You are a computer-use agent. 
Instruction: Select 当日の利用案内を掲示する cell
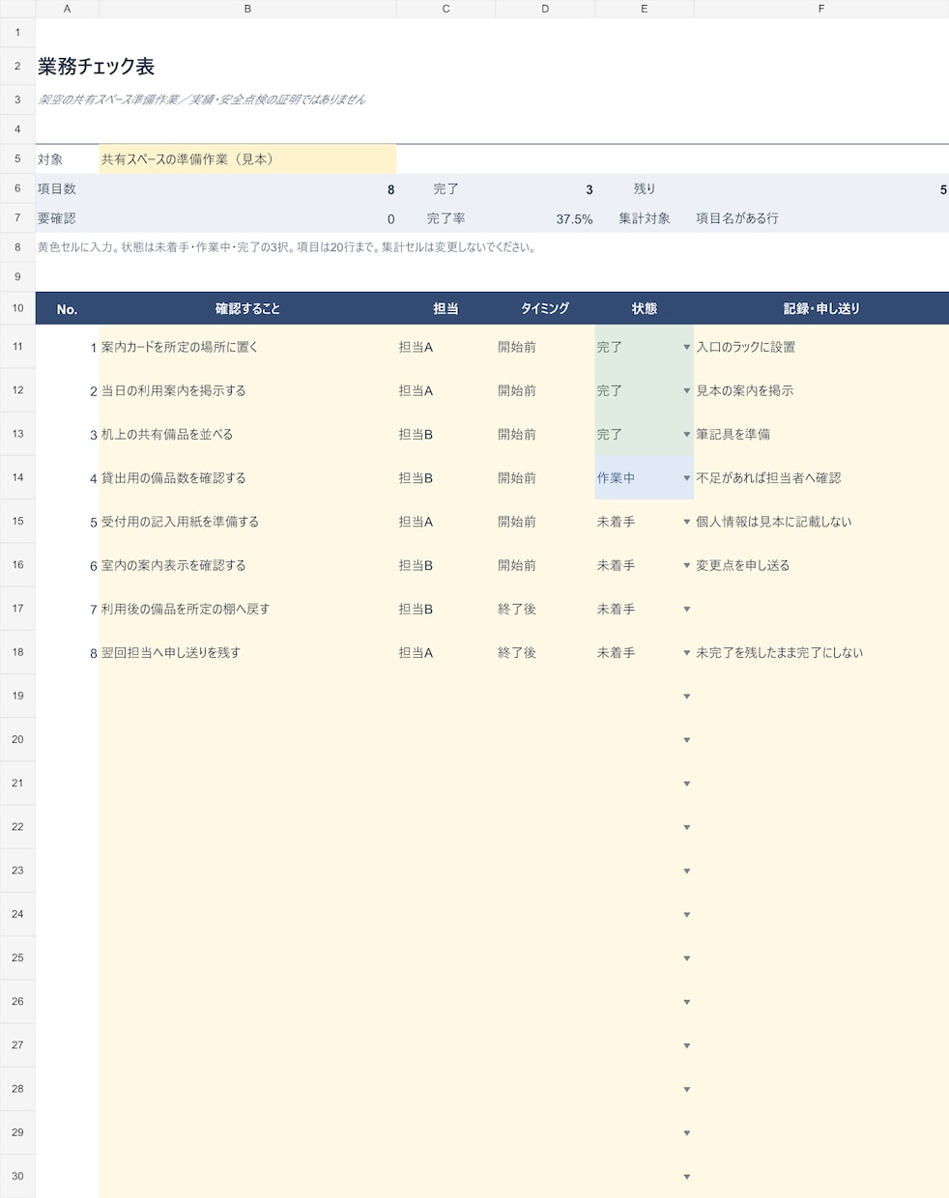tap(247, 390)
